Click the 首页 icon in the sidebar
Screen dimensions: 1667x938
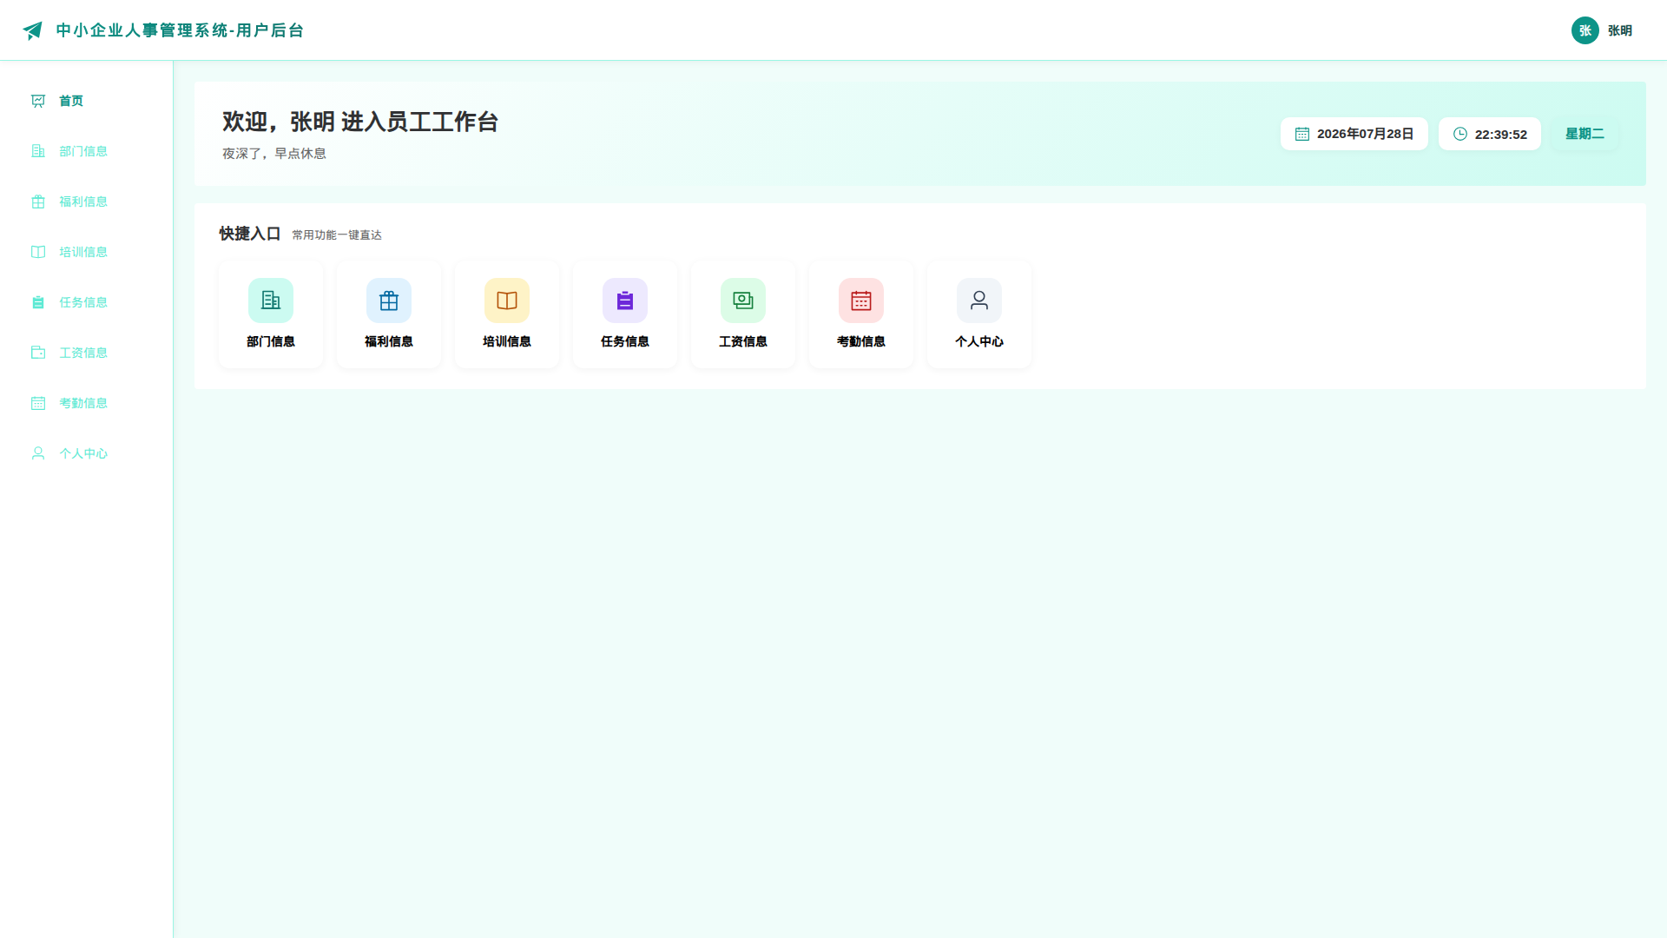click(x=38, y=101)
